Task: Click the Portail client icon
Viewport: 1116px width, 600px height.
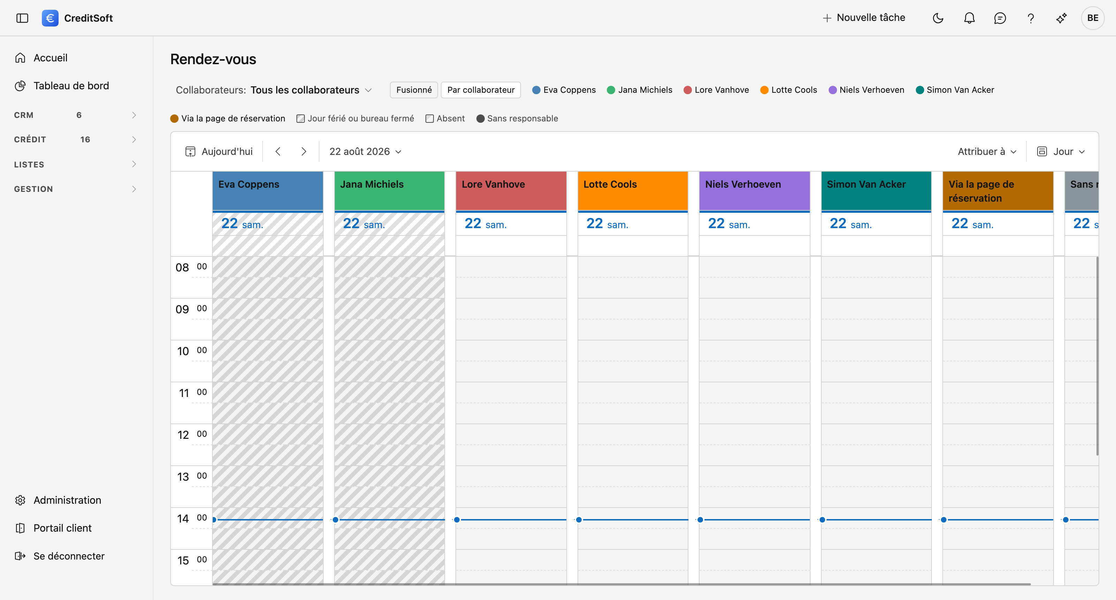Action: tap(20, 528)
